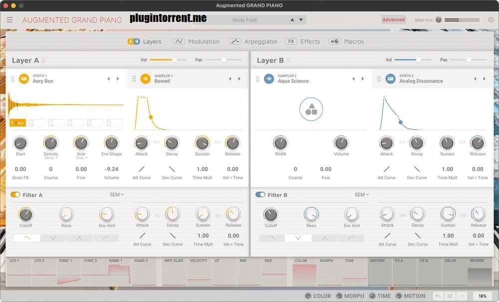Open the history list icon in bottom bar
This screenshot has width=499, height=302.
click(x=450, y=296)
